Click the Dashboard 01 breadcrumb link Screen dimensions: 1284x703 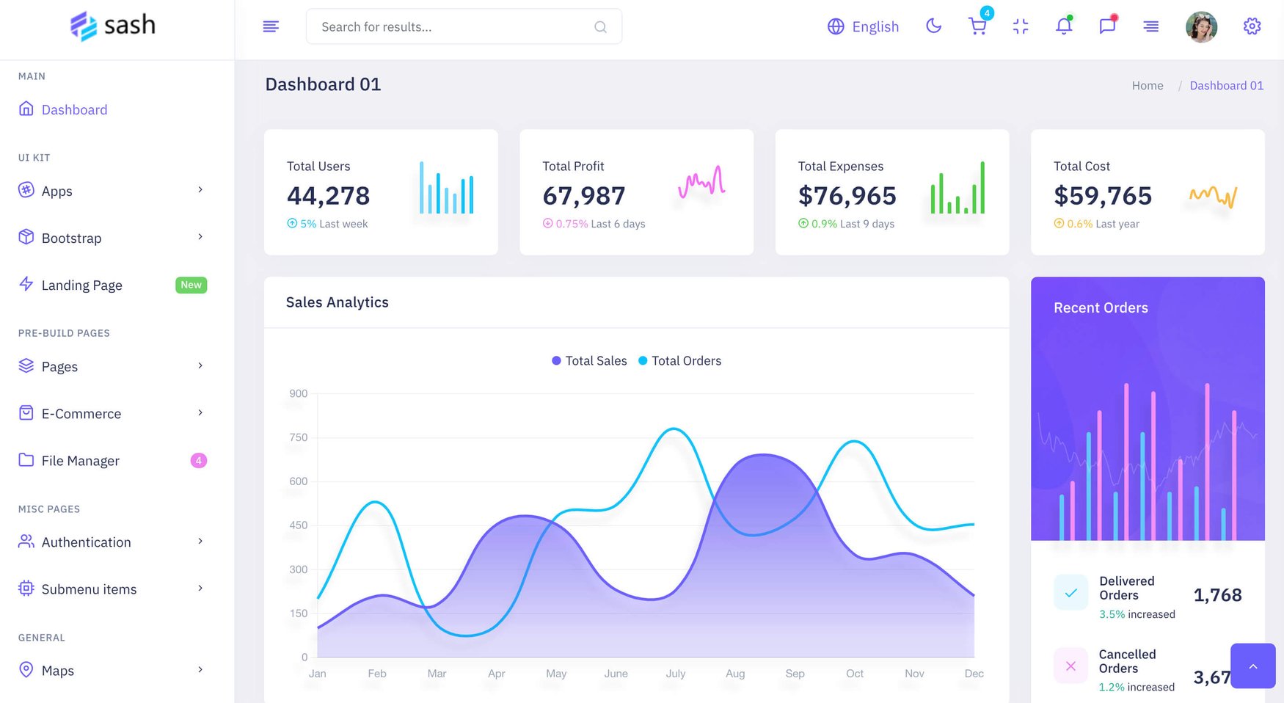1227,86
